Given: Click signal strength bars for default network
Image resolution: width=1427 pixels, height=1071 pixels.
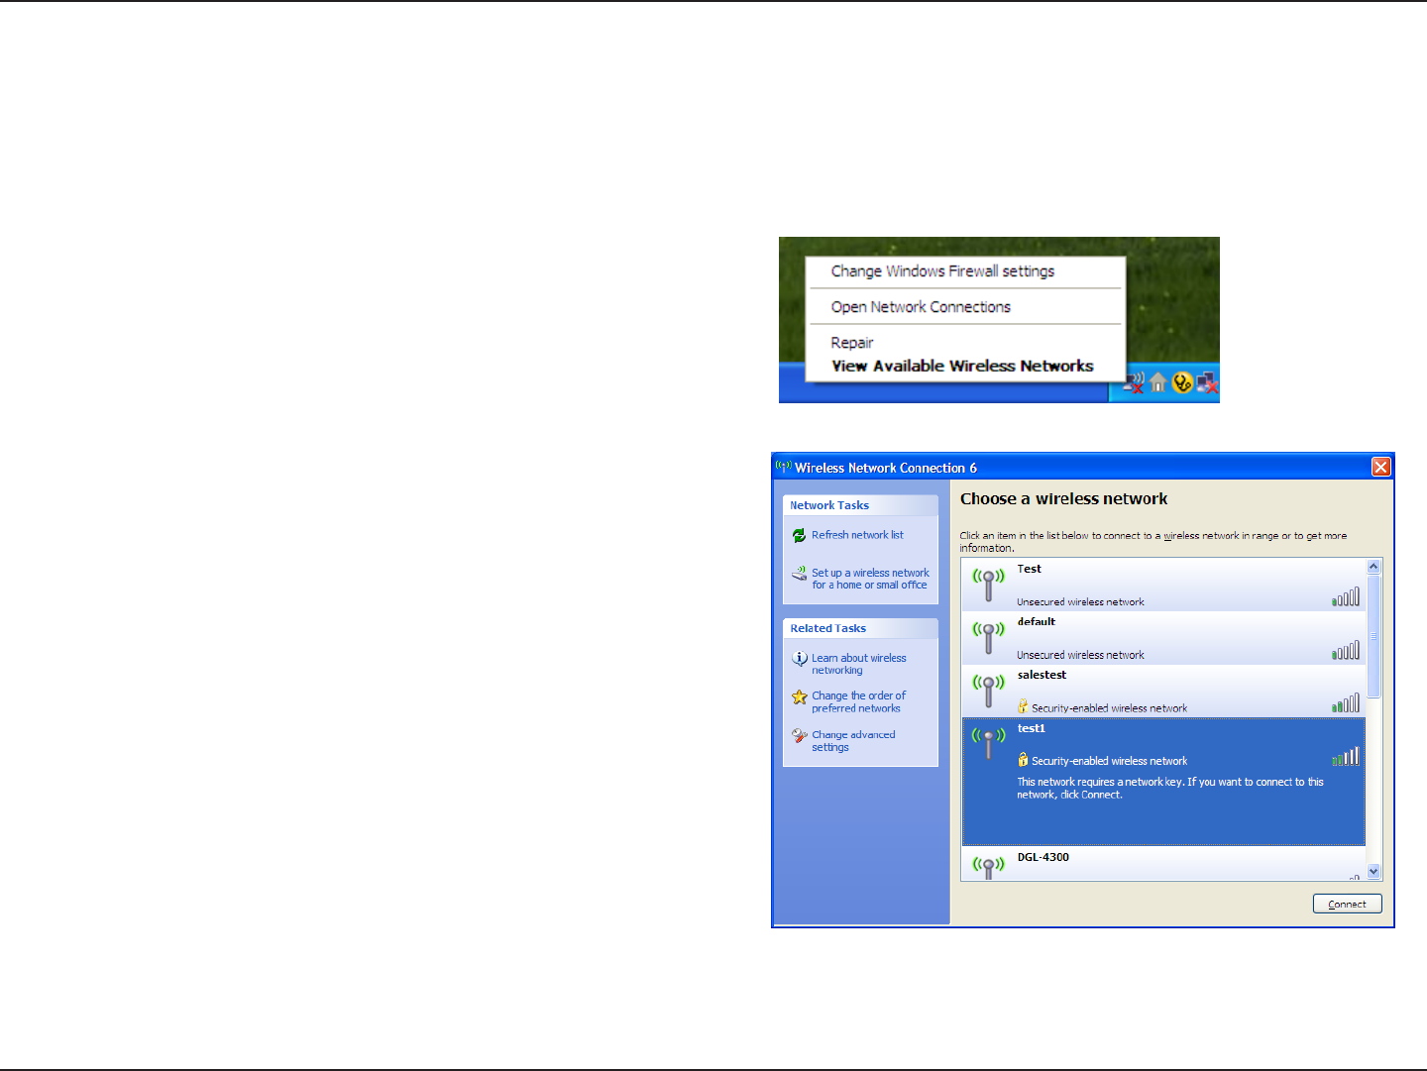Looking at the screenshot, I should (x=1346, y=650).
